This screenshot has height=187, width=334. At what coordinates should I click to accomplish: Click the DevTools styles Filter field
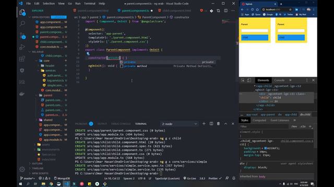[x=264, y=126]
